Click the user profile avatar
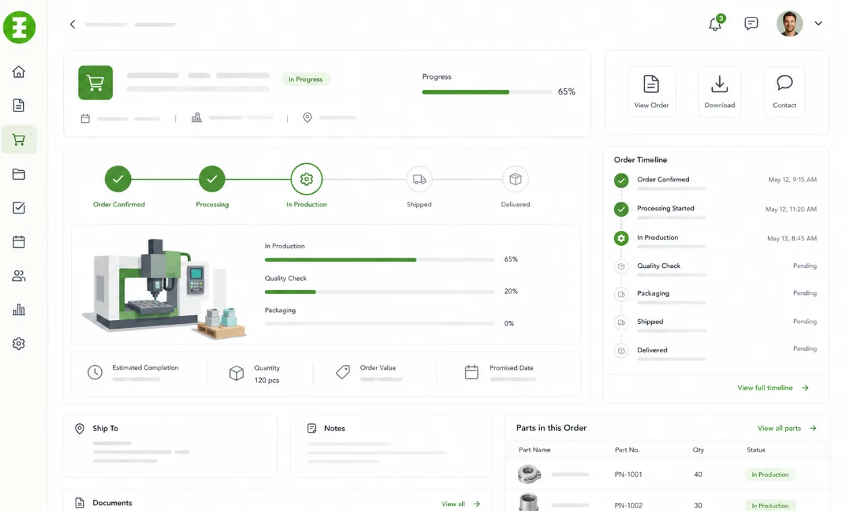The height and width of the screenshot is (511, 861). click(x=789, y=24)
